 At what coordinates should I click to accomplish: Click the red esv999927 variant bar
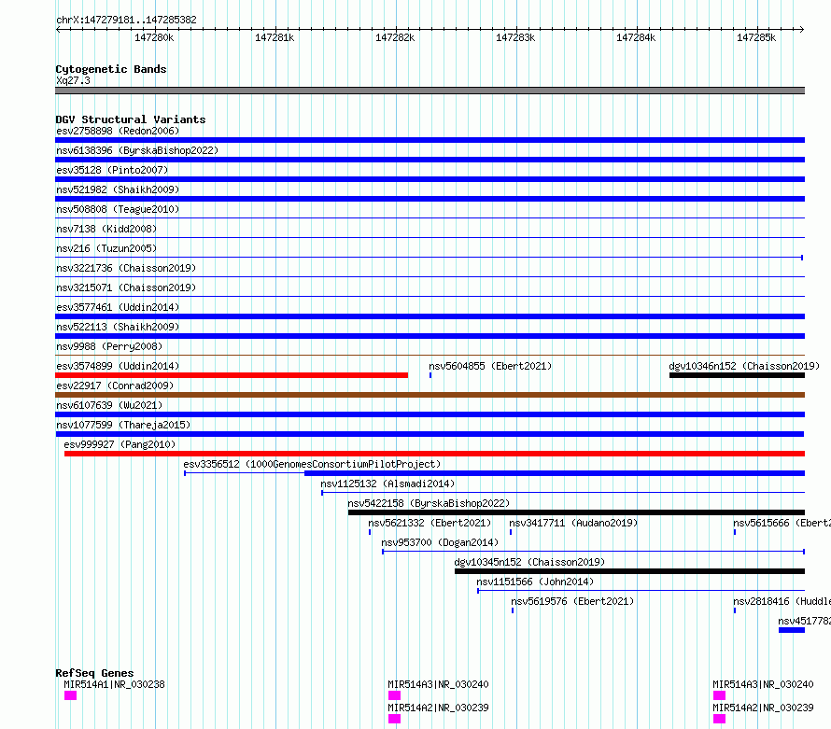pyautogui.click(x=434, y=454)
